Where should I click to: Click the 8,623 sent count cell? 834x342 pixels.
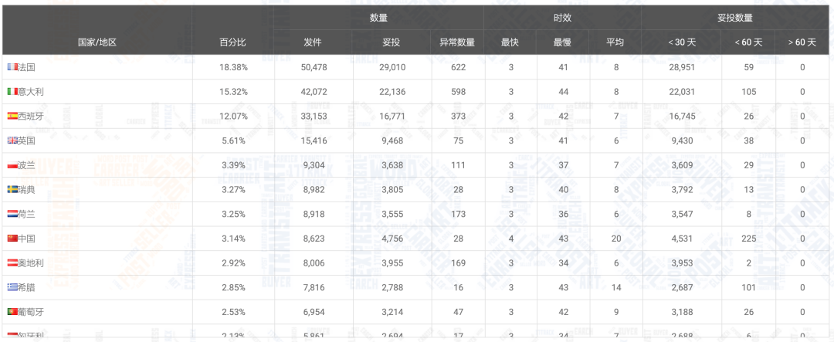(x=314, y=239)
